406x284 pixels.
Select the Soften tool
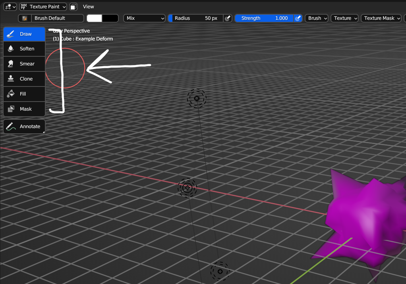tap(24, 49)
